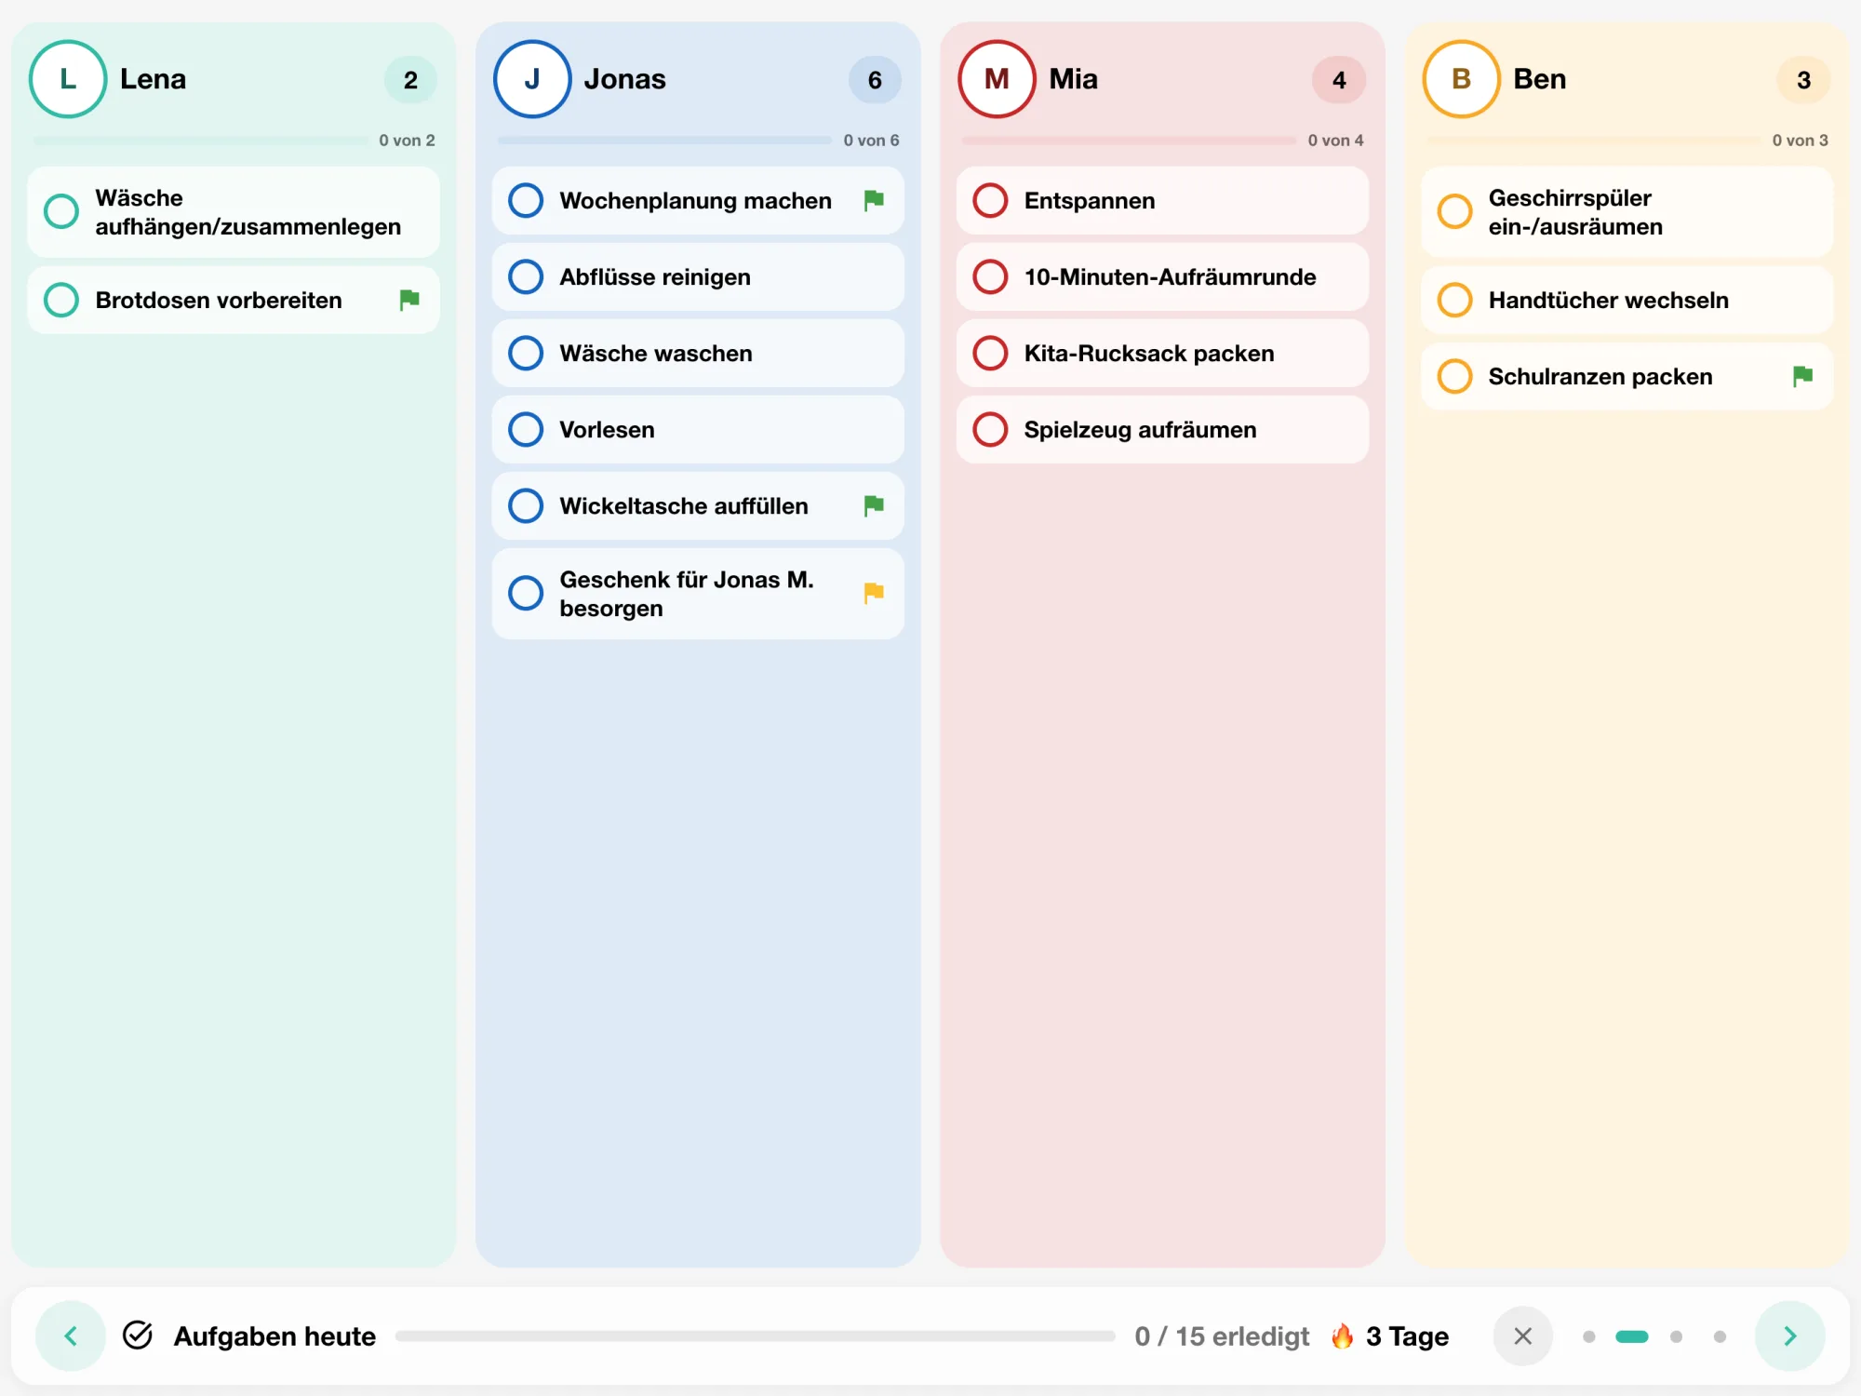Select the active teal page indicator
This screenshot has height=1396, width=1861.
[1632, 1336]
